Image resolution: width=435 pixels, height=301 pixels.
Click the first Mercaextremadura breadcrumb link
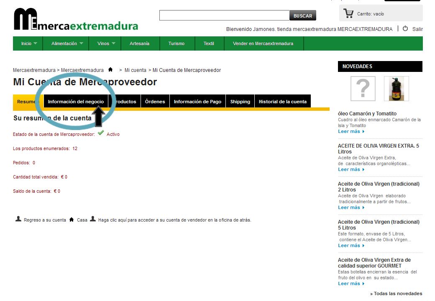point(34,70)
